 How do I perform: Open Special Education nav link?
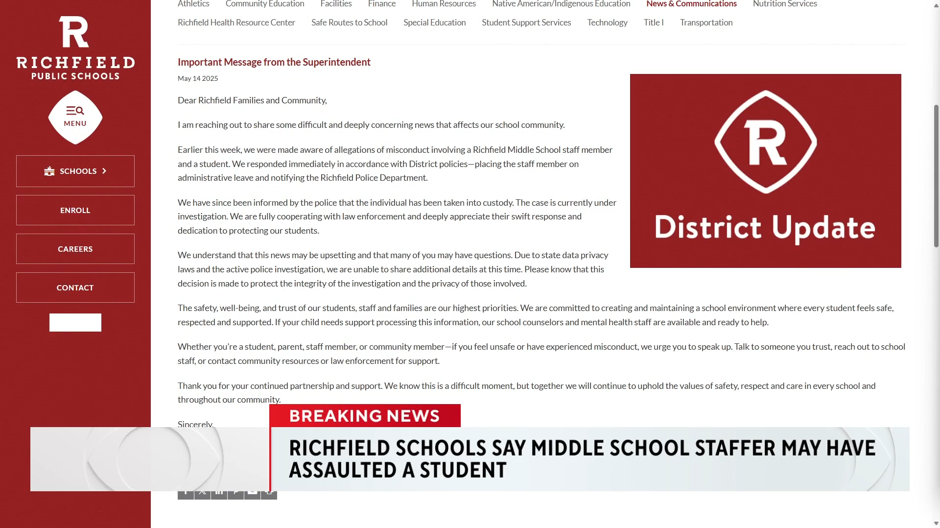pos(434,23)
